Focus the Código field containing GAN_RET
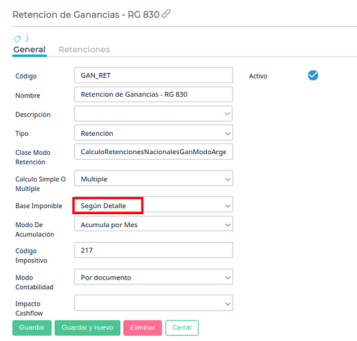 pos(154,75)
